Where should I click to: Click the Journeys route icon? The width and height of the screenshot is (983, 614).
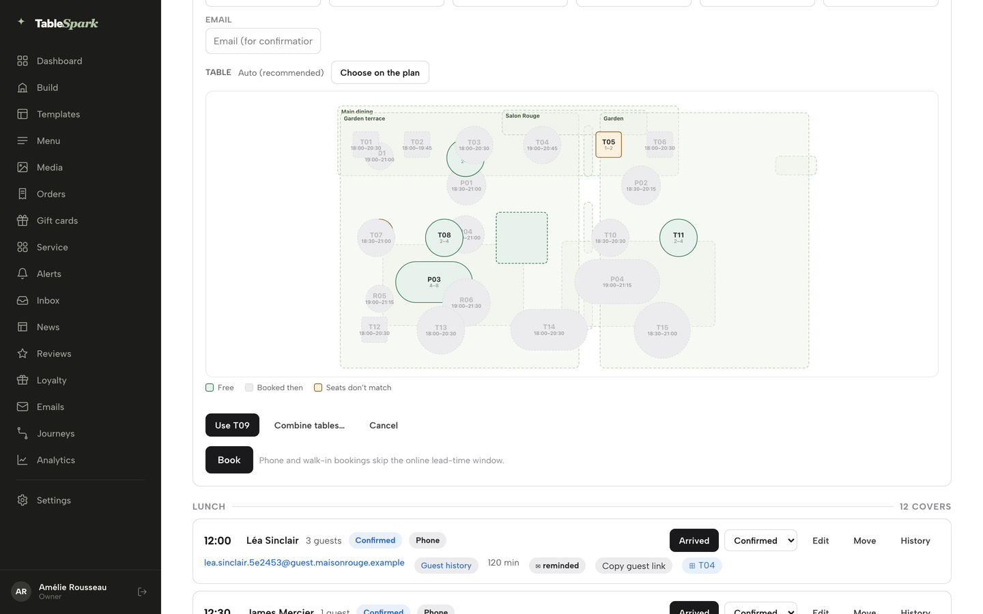(23, 433)
